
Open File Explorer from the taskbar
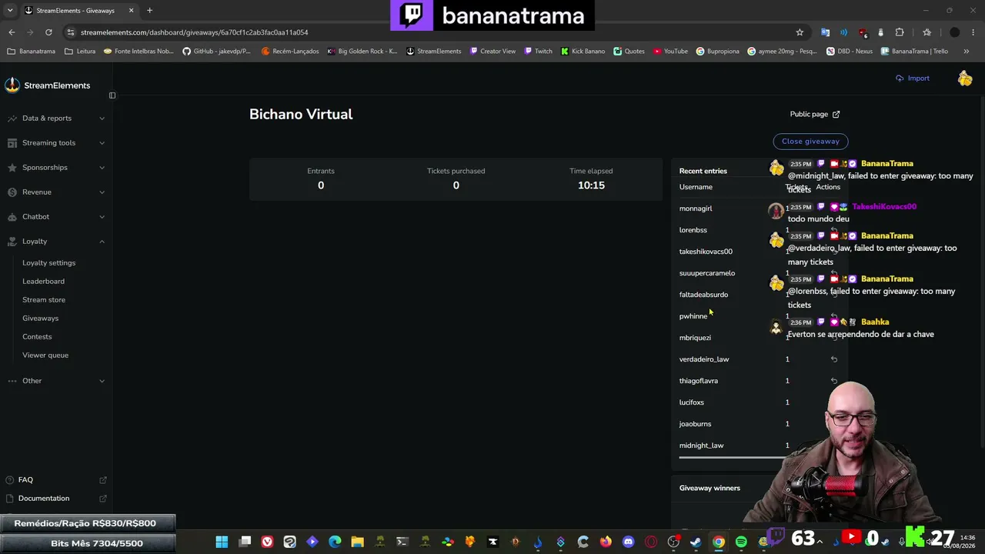[357, 542]
